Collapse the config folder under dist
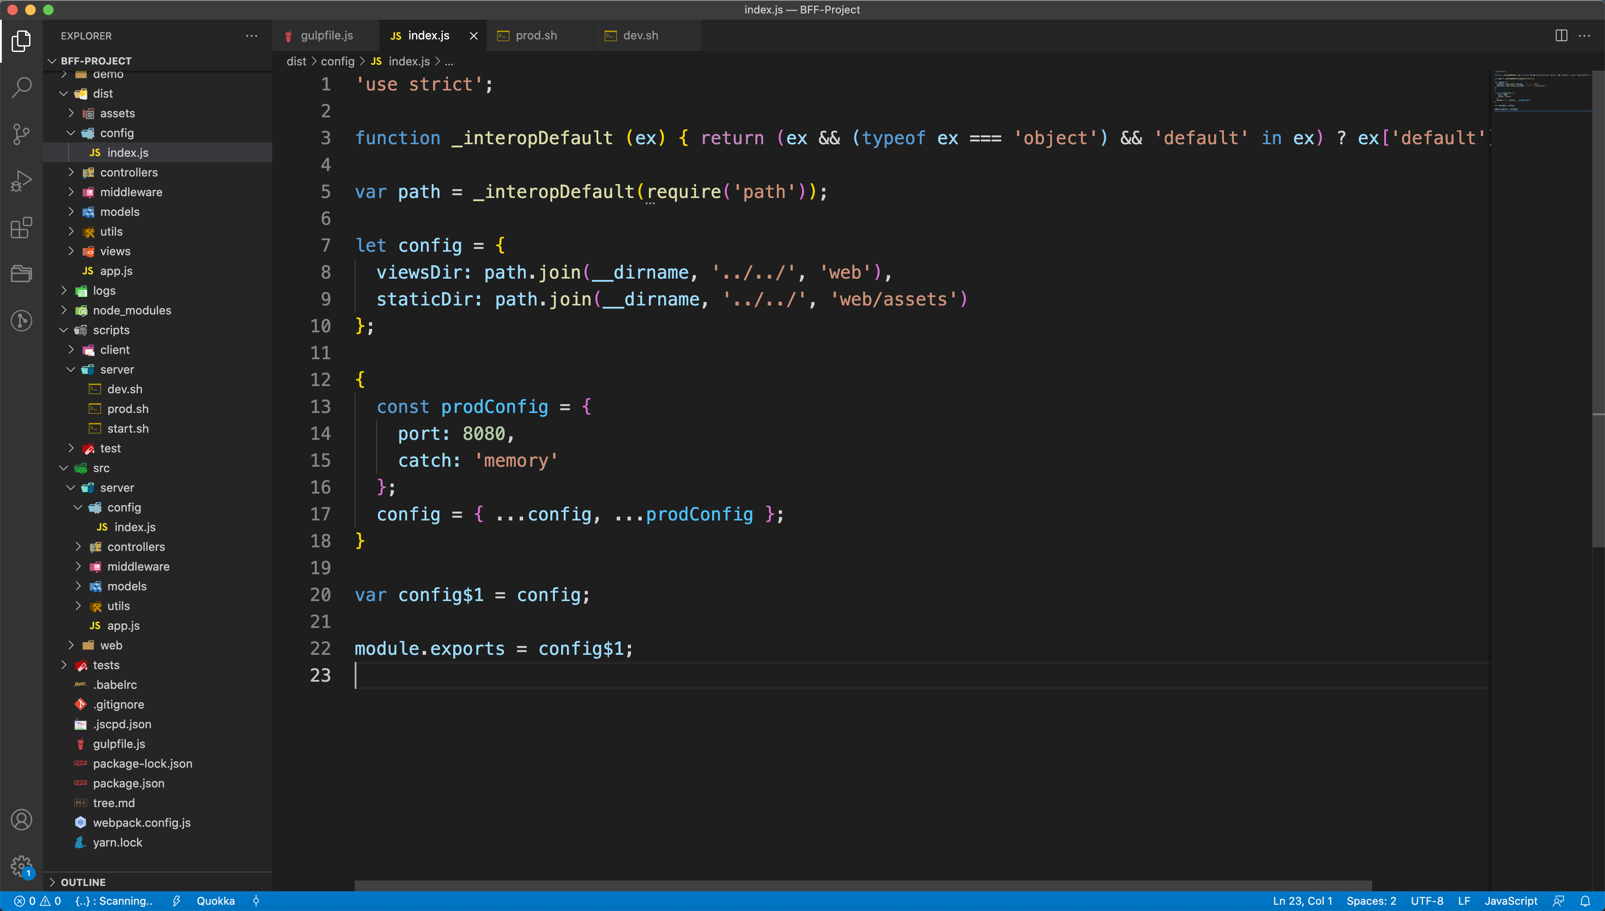The image size is (1605, 911). pos(158,133)
